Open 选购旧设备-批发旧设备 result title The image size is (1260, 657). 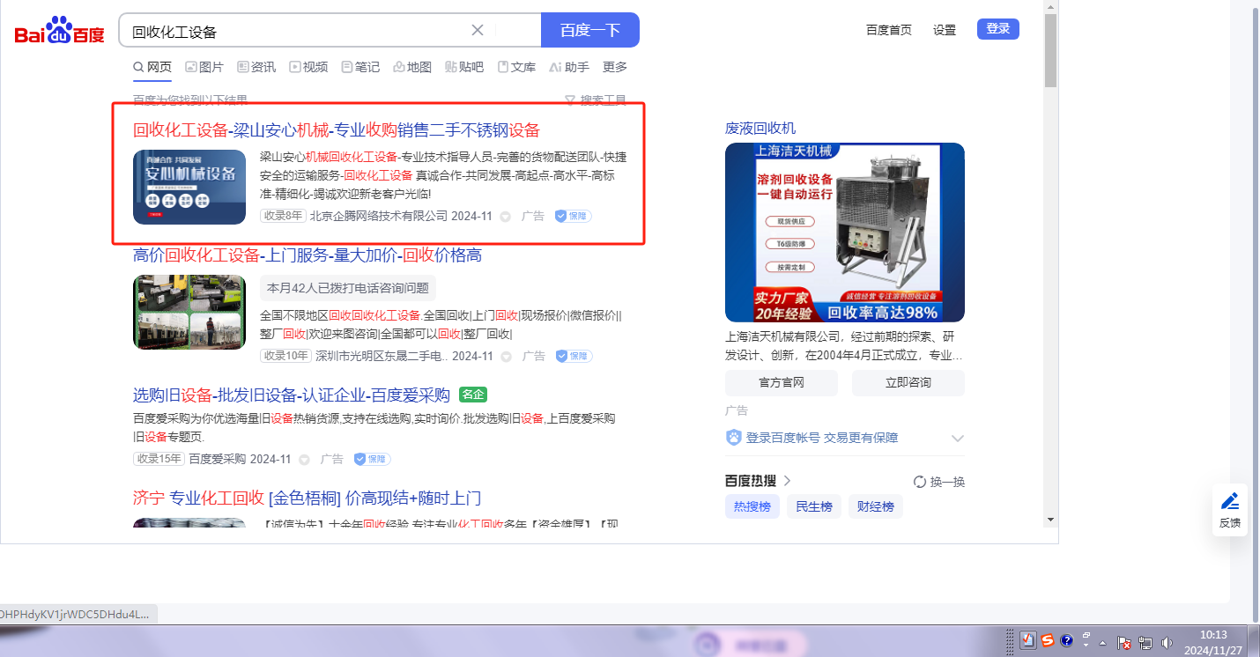[x=292, y=395]
